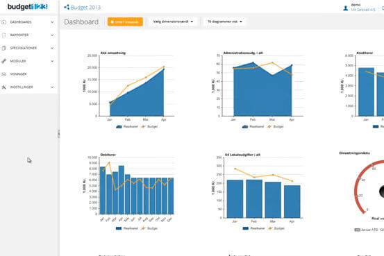
Task: Click the Dashboards home icon in the sidebar
Action: coord(3,22)
